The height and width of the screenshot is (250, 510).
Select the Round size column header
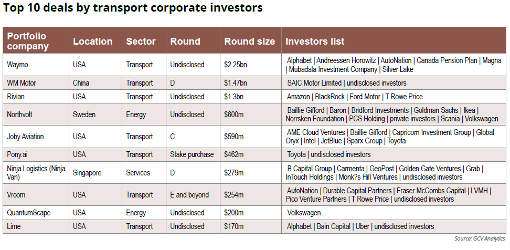pos(249,41)
